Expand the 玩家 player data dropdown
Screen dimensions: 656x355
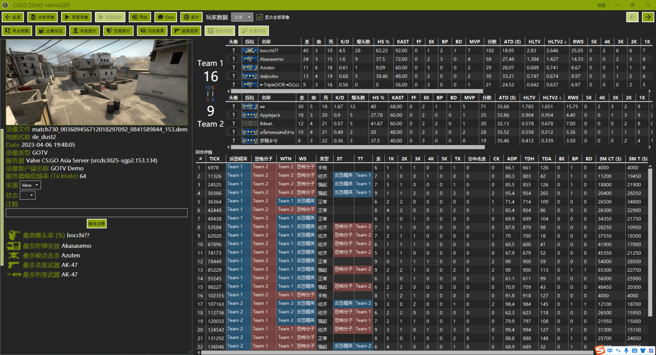click(242, 17)
